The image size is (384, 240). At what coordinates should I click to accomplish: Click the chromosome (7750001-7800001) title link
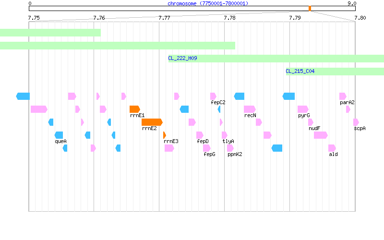tap(208, 3)
